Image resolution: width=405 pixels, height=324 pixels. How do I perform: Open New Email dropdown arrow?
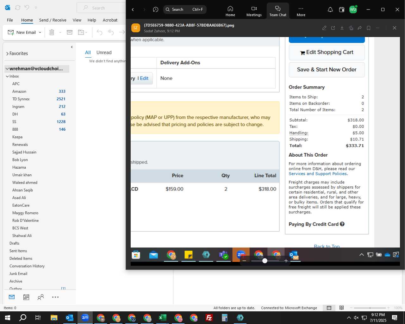pyautogui.click(x=40, y=32)
